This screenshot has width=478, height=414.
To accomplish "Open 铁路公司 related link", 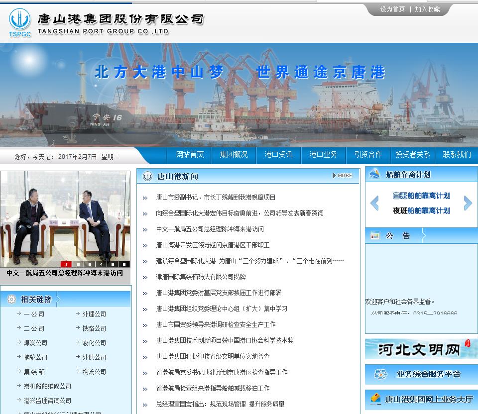I will coord(94,328).
